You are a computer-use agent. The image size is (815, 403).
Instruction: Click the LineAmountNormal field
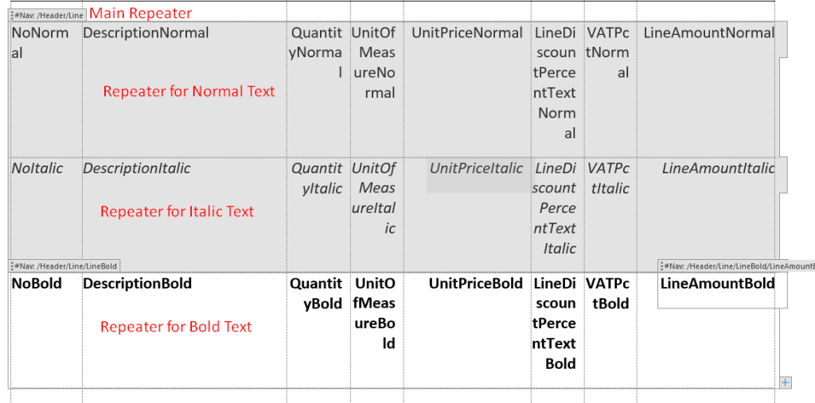(708, 33)
